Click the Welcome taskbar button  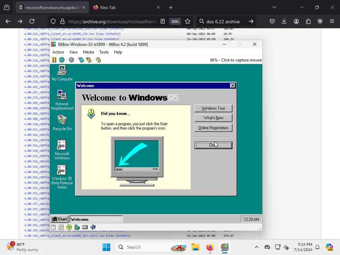tap(96, 219)
